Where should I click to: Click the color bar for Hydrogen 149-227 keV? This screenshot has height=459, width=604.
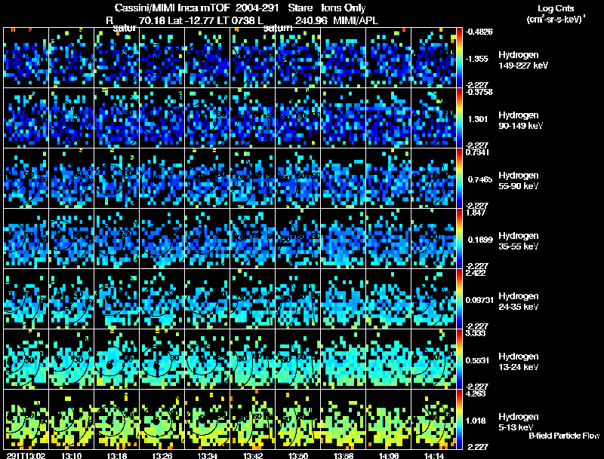coord(459,57)
